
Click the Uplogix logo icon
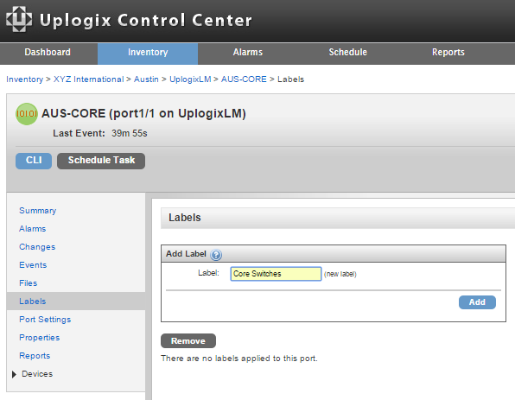[19, 19]
